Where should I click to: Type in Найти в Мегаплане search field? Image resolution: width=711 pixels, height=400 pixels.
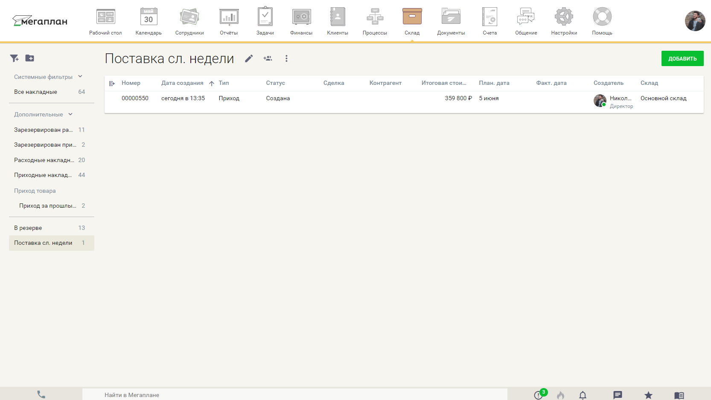[x=294, y=395]
